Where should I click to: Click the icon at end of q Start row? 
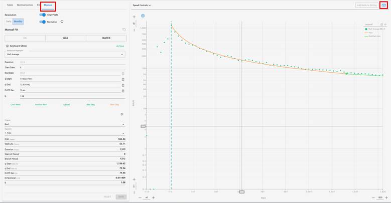click(x=123, y=79)
